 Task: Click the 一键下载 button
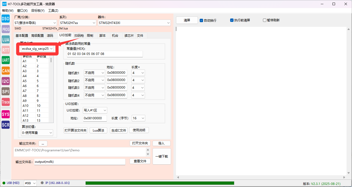pyautogui.click(x=162, y=157)
